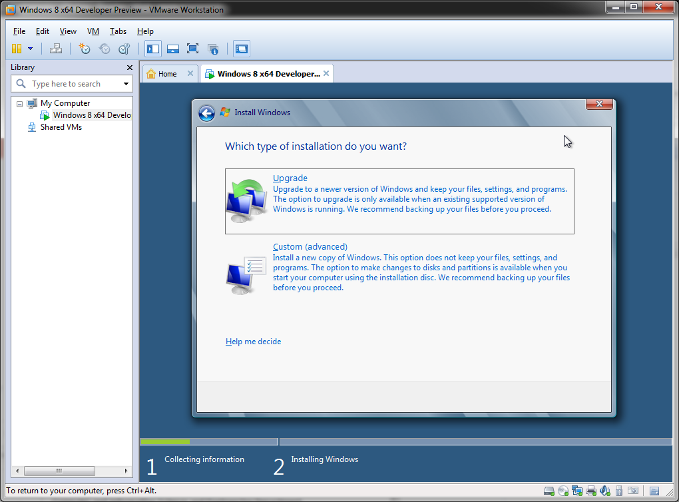Open the Library search filter dropdown arrow
The height and width of the screenshot is (502, 679).
tap(126, 84)
